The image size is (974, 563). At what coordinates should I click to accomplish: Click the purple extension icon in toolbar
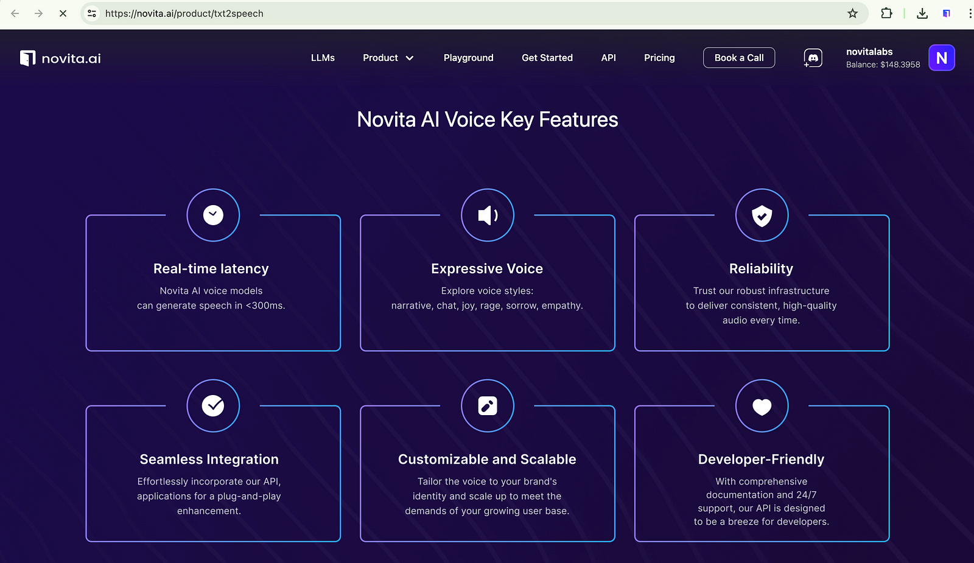click(947, 13)
